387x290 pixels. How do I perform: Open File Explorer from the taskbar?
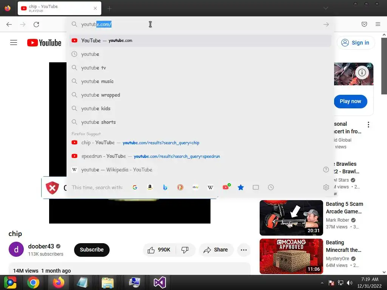pyautogui.click(x=108, y=282)
